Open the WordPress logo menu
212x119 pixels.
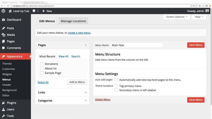coord(3,11)
